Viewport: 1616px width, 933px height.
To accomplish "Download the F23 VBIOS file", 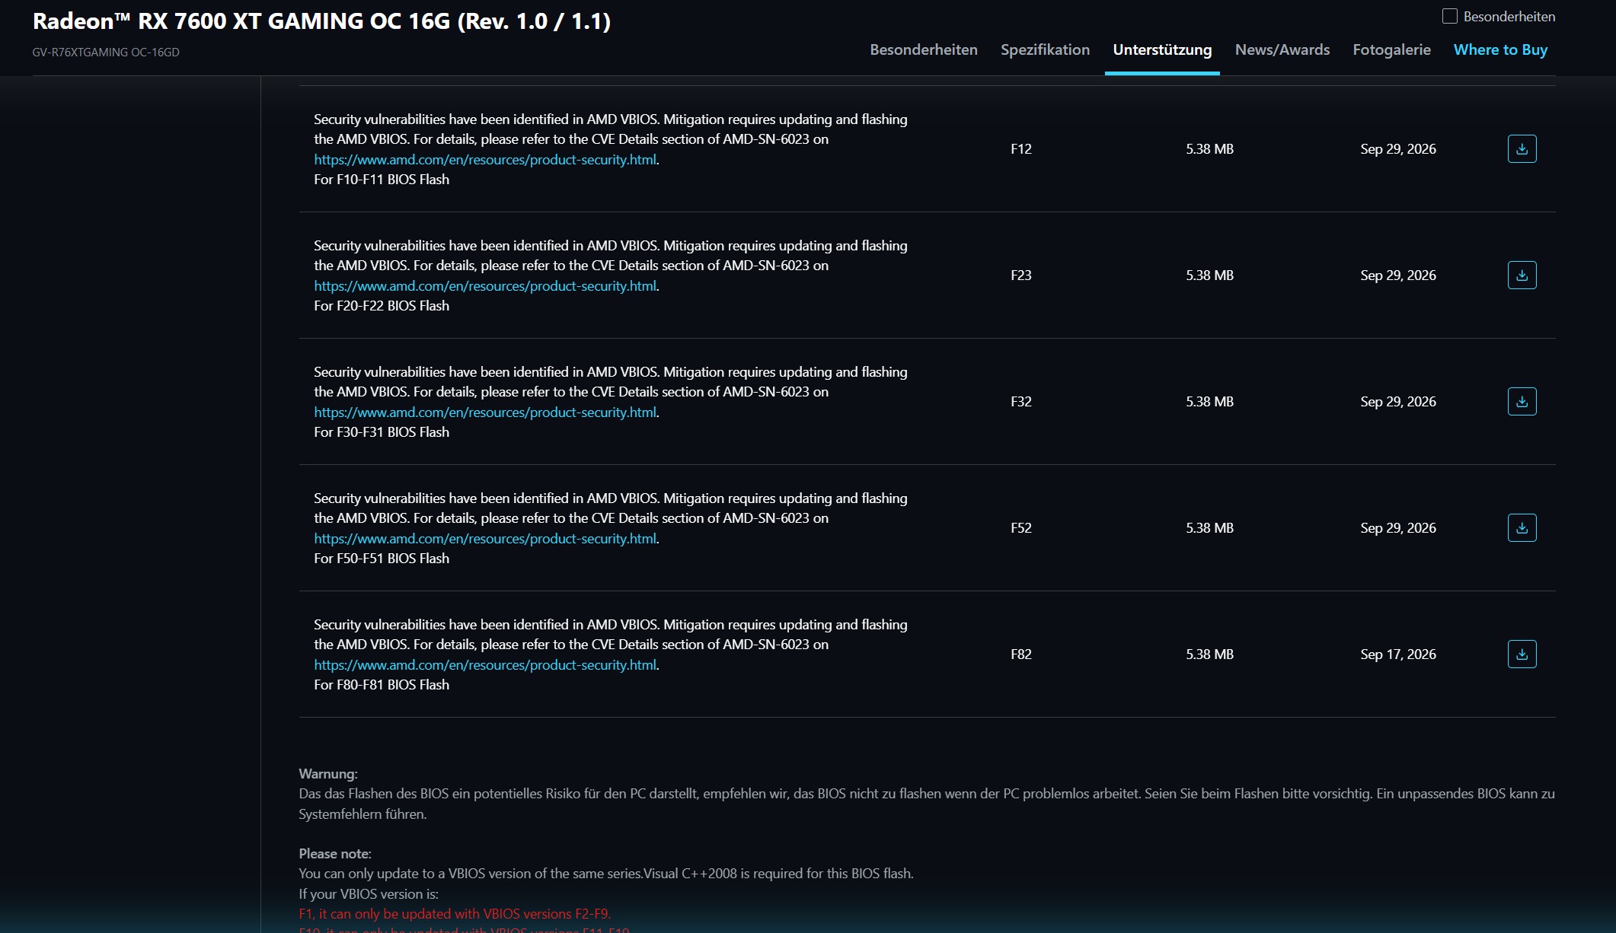I will pos(1522,275).
